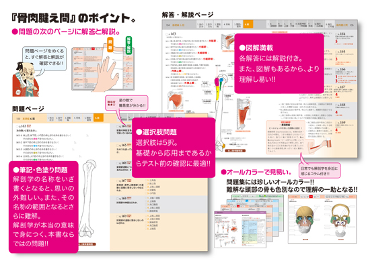
Task: Check the box beside question Q163
Action: [17, 126]
